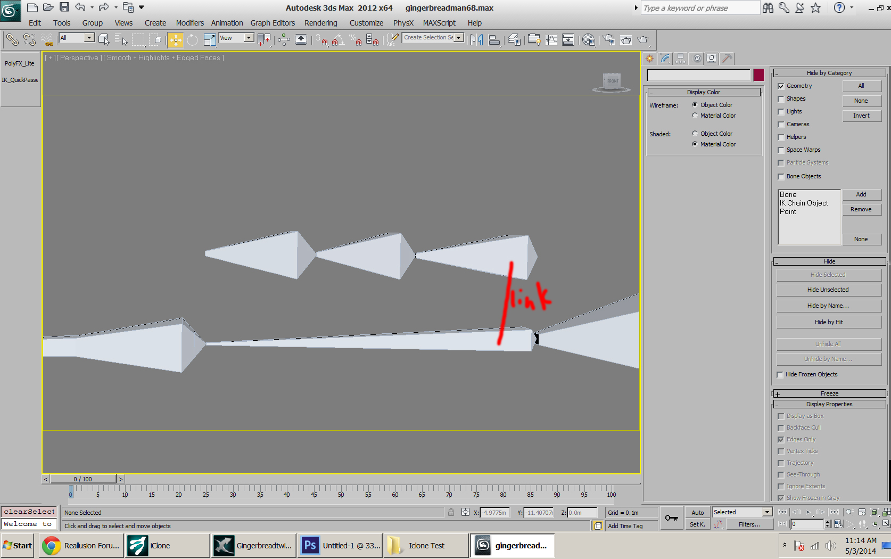Open the Hierarchy command panel tab
The width and height of the screenshot is (891, 559).
point(681,59)
